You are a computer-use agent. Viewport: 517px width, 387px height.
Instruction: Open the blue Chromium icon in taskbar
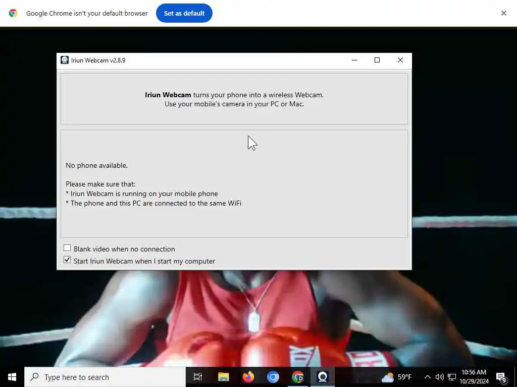pos(273,377)
